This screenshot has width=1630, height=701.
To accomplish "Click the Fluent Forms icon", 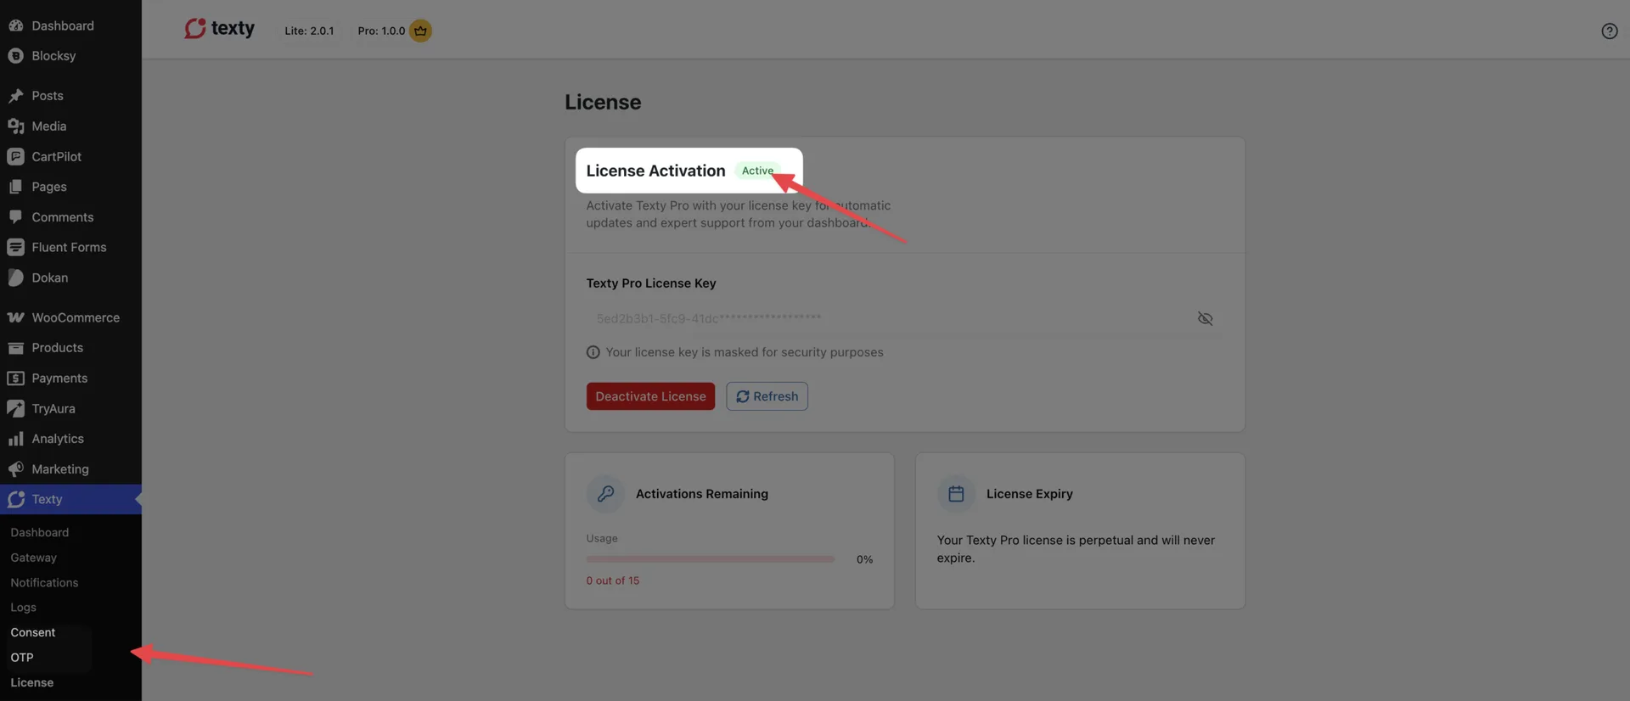I will [15, 248].
